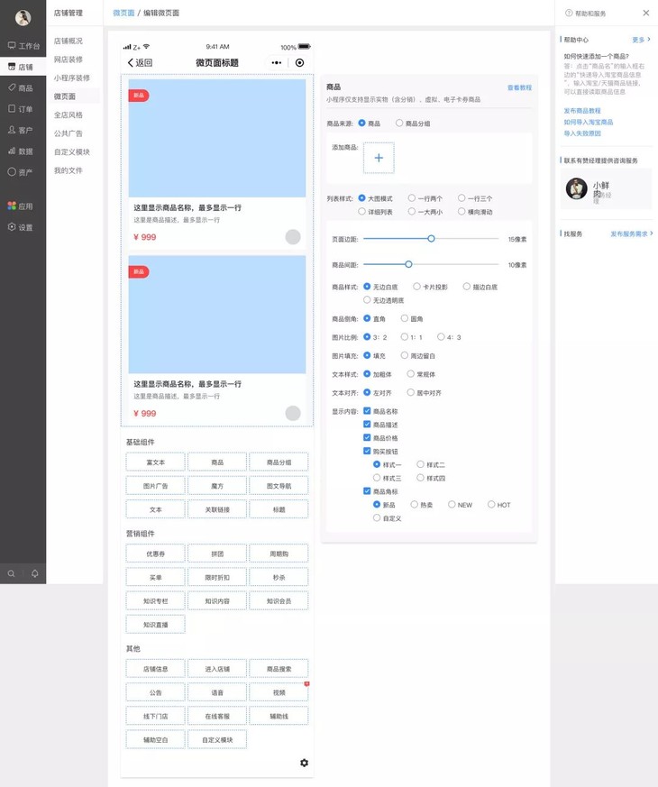Click the notification bell icon at sidebar bottom
Image resolution: width=658 pixels, height=787 pixels.
[x=34, y=573]
